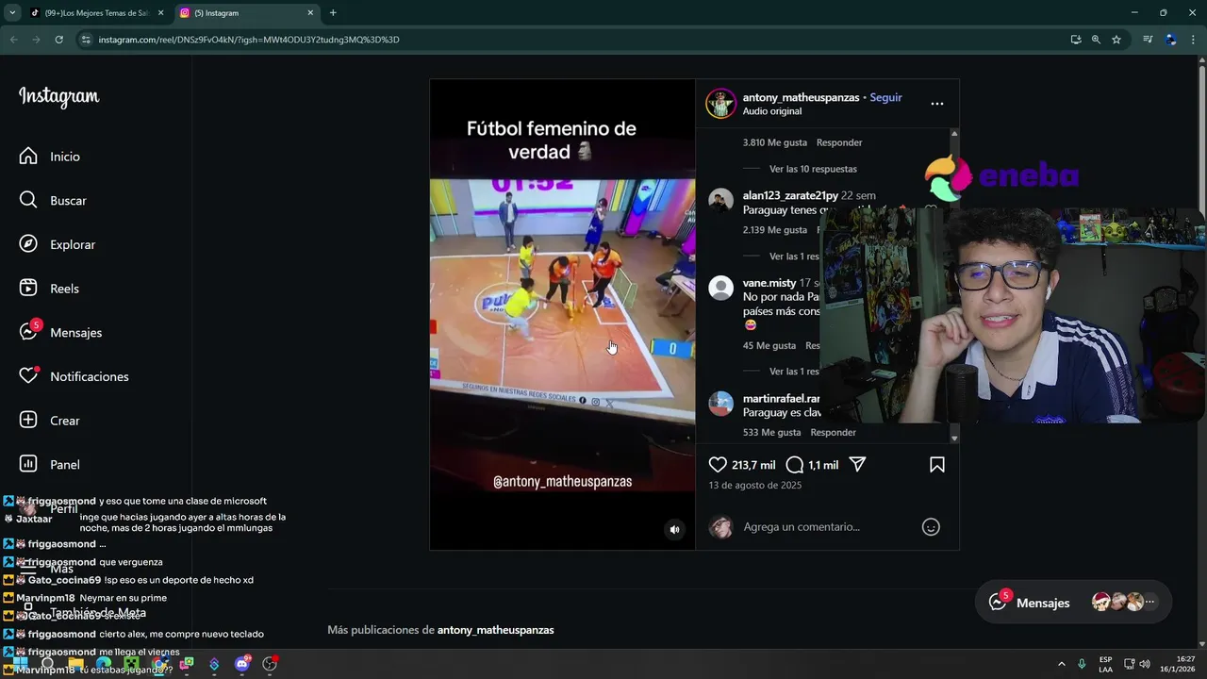
Task: Like the reel with the heart icon
Action: tap(718, 464)
